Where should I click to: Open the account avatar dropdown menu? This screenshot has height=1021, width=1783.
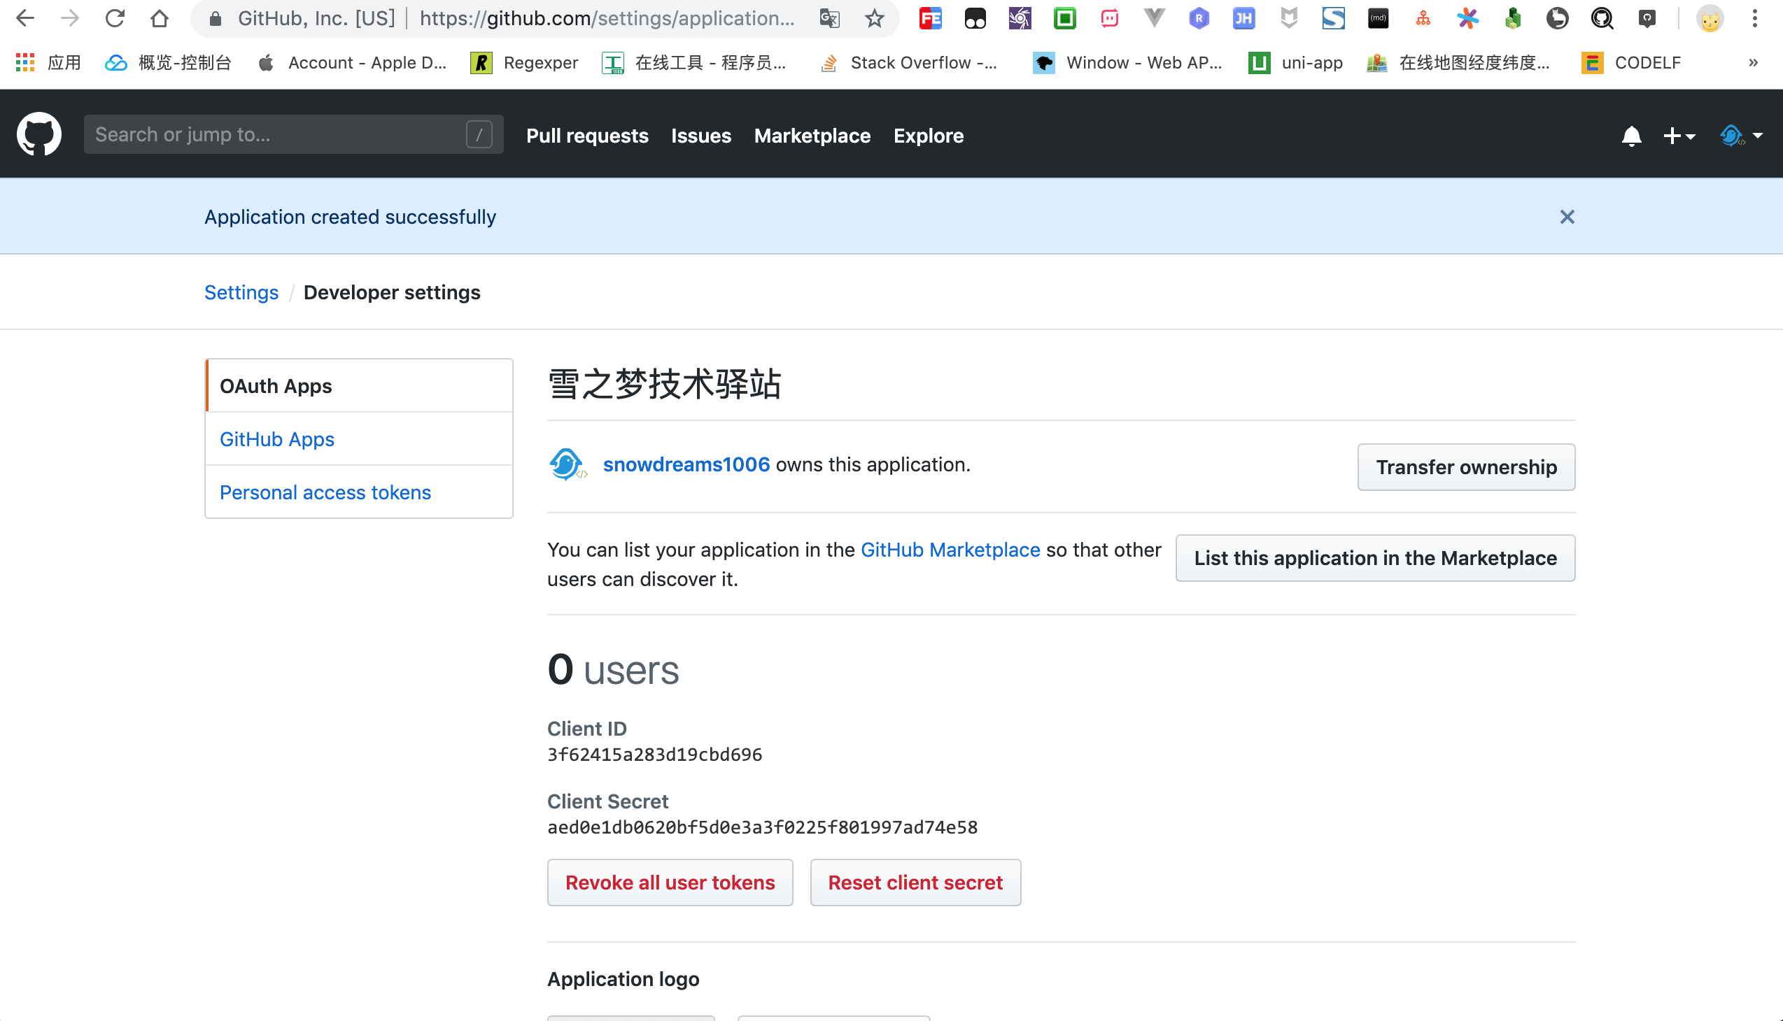coord(1740,136)
